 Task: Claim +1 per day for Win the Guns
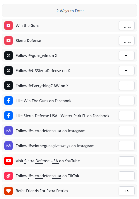click(x=127, y=25)
